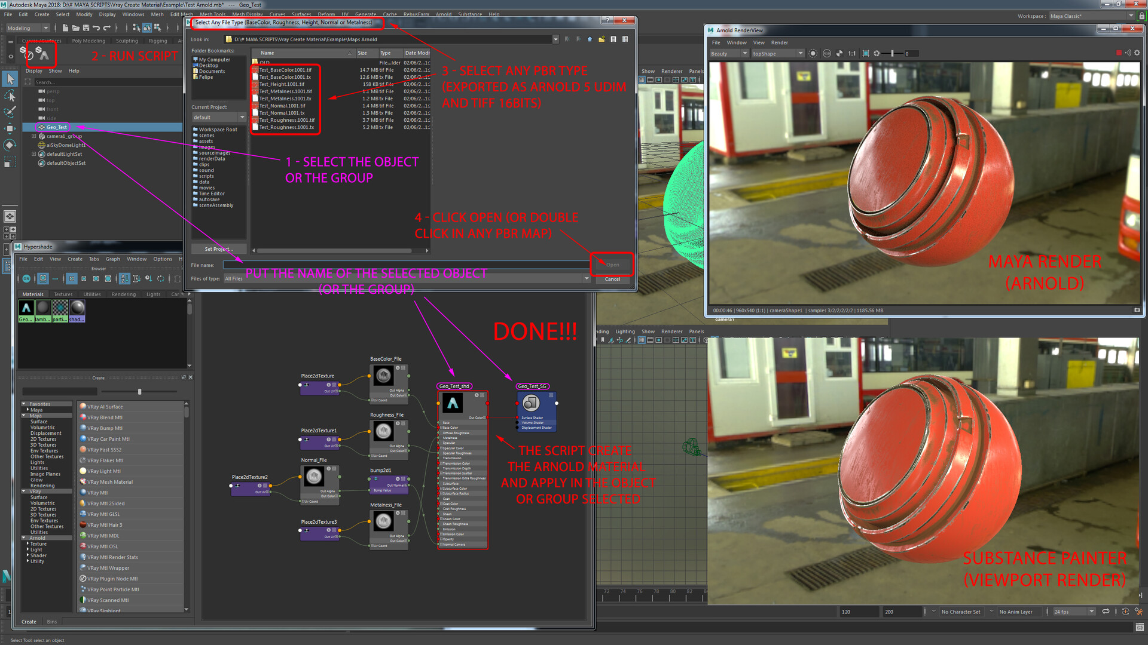The width and height of the screenshot is (1148, 645).
Task: Click the Create New Folder icon in file dialog
Action: click(602, 39)
